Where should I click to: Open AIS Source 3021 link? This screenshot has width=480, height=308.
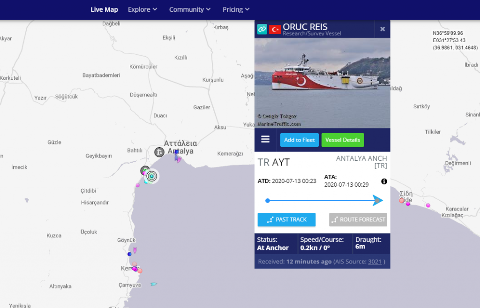click(x=375, y=262)
